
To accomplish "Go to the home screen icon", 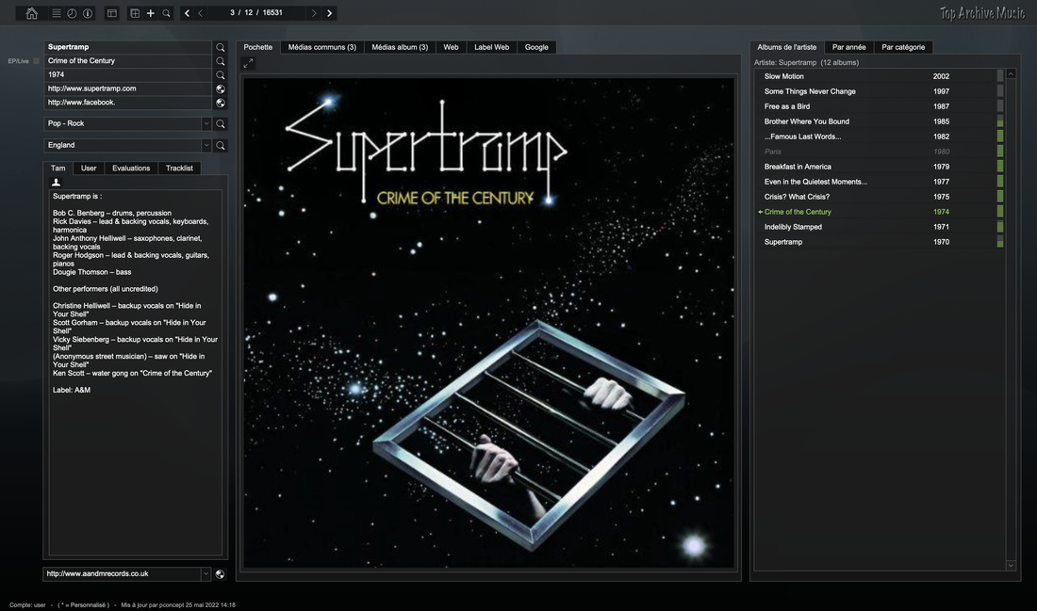I will (x=32, y=13).
